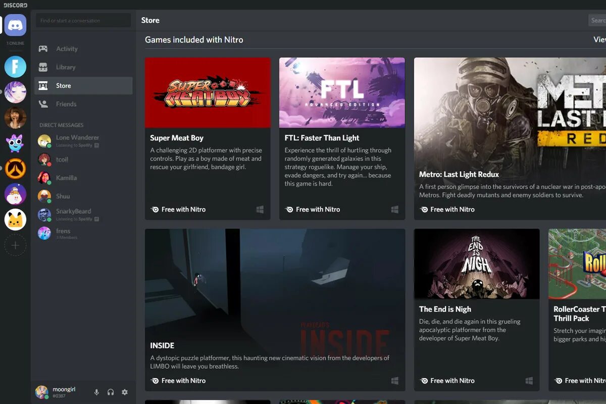This screenshot has width=606, height=404.
Task: Click the find or start conversation field
Action: click(83, 21)
